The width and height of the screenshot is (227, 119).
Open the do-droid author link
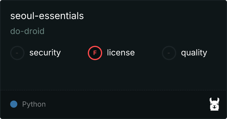tap(27, 31)
